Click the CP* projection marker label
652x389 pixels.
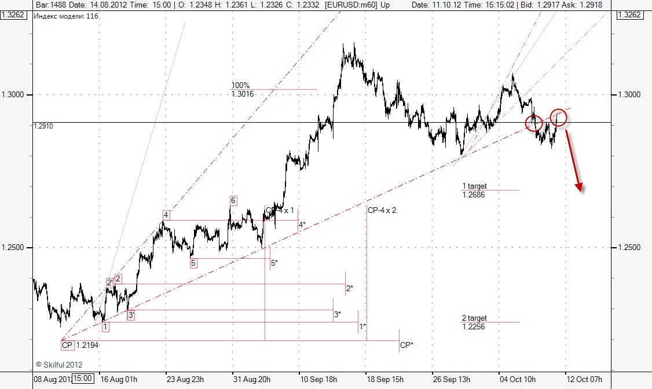tap(406, 345)
